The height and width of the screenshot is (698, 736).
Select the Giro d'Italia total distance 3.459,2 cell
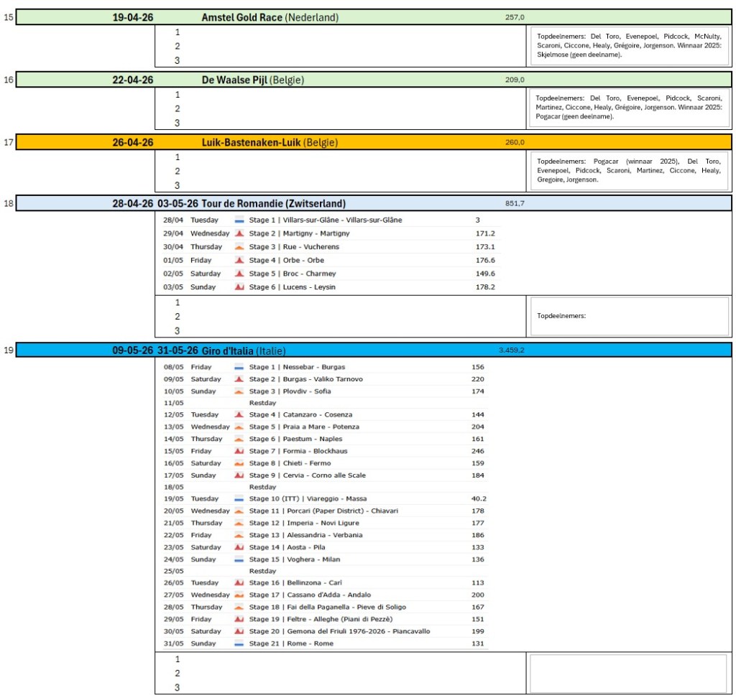click(x=511, y=350)
